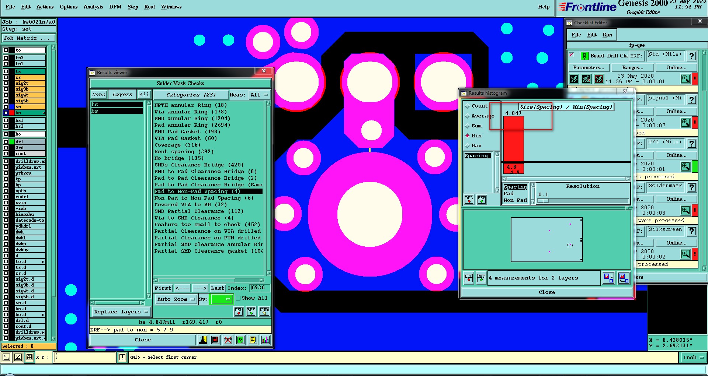Click DEL icon beside measurements text in histogram

pyautogui.click(x=468, y=278)
